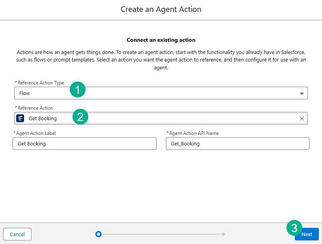This screenshot has width=322, height=244.
Task: Focus the Agent Action Label input
Action: click(84, 144)
